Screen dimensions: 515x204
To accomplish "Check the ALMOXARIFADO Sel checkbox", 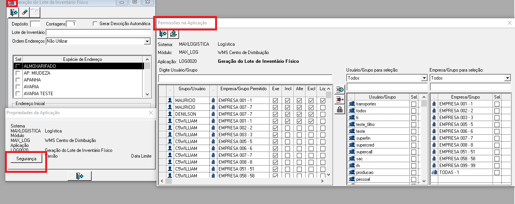I will [x=17, y=66].
